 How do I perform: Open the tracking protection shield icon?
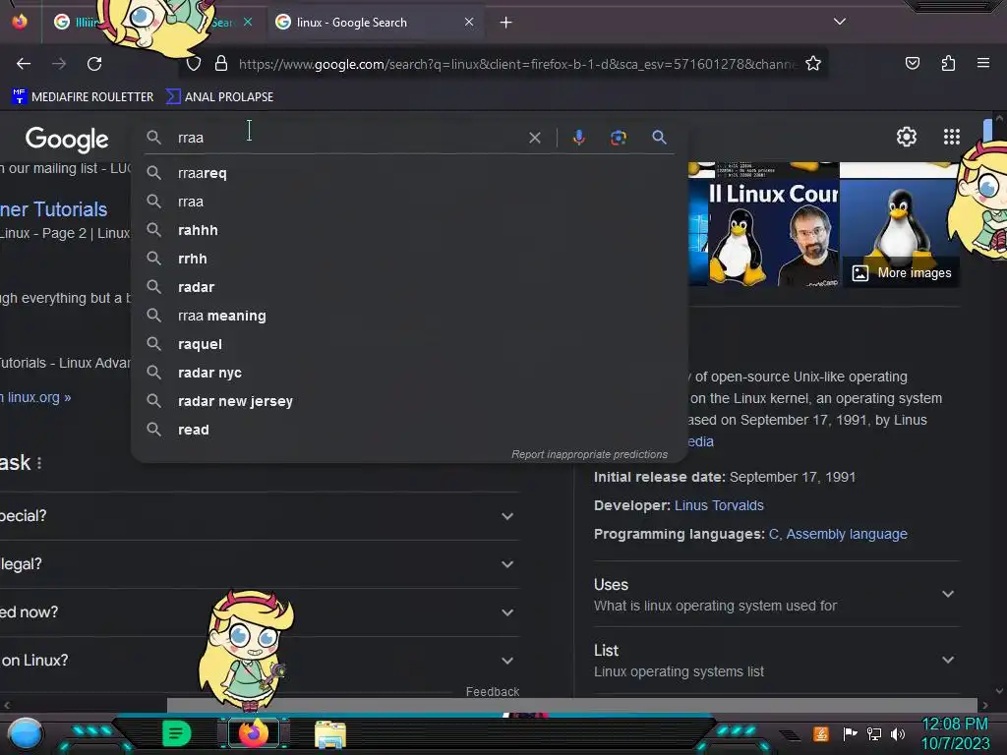coord(194,64)
